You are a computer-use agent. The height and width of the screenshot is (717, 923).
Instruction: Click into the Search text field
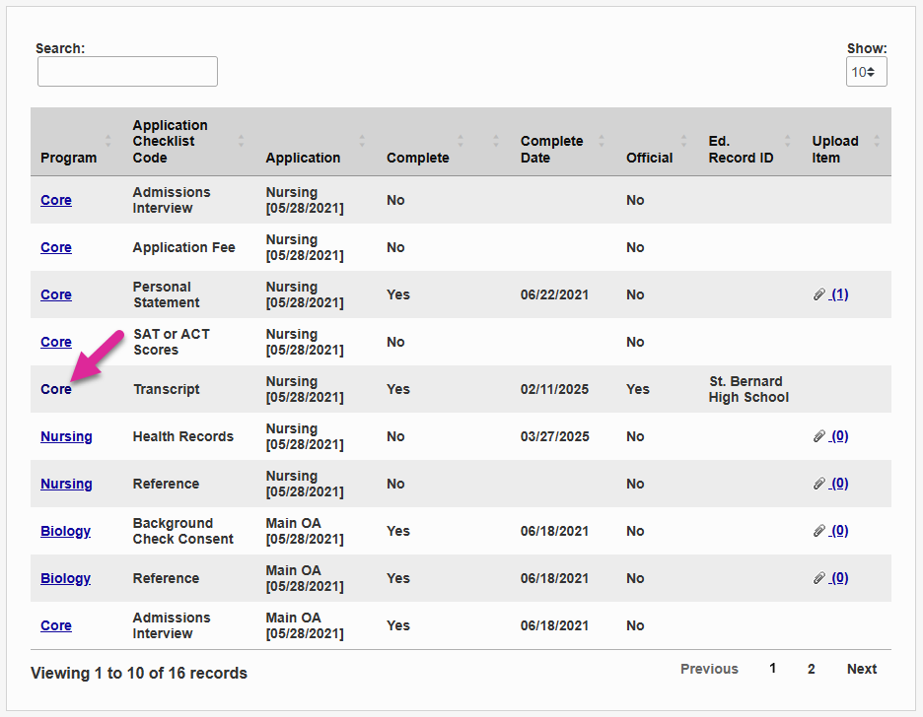pos(127,72)
